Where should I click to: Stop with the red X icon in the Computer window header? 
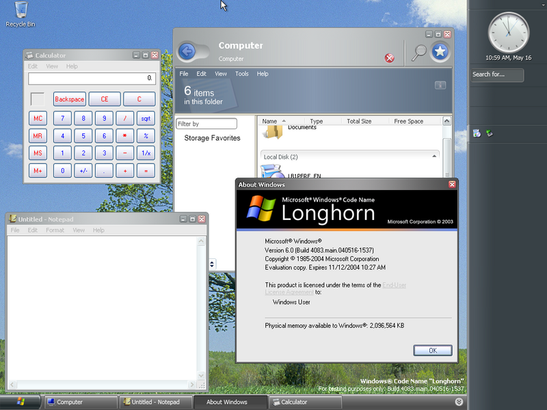pyautogui.click(x=389, y=58)
